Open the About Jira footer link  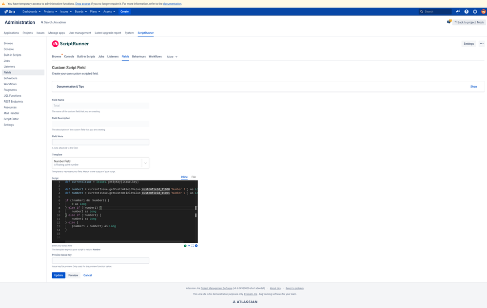(275, 288)
